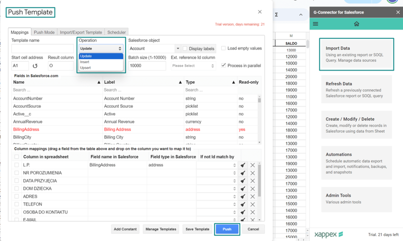Remove DATA PRZYJĘCIA row with X icon
The height and width of the screenshot is (241, 403).
click(x=253, y=181)
